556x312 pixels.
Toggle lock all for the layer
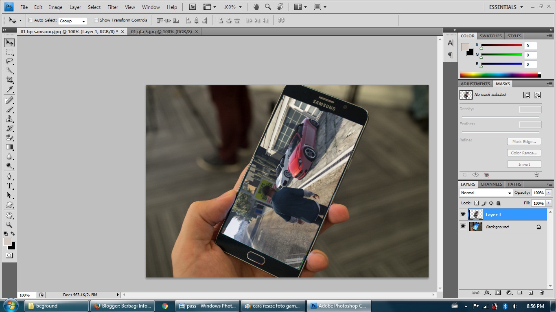pyautogui.click(x=499, y=203)
